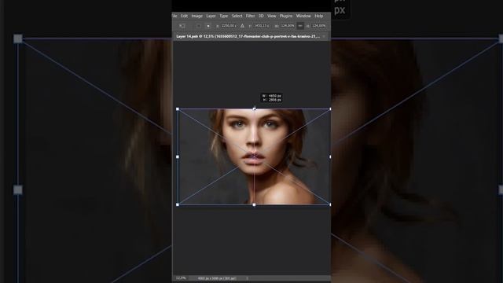The width and height of the screenshot is (503, 283).
Task: Click the height scale field in options bar
Action: click(318, 26)
